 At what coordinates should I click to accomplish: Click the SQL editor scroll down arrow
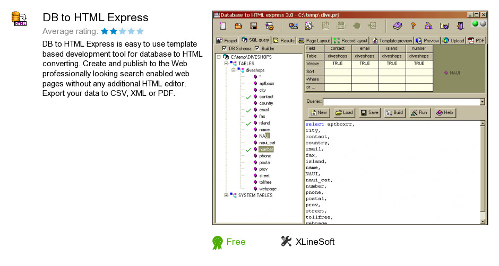click(483, 221)
